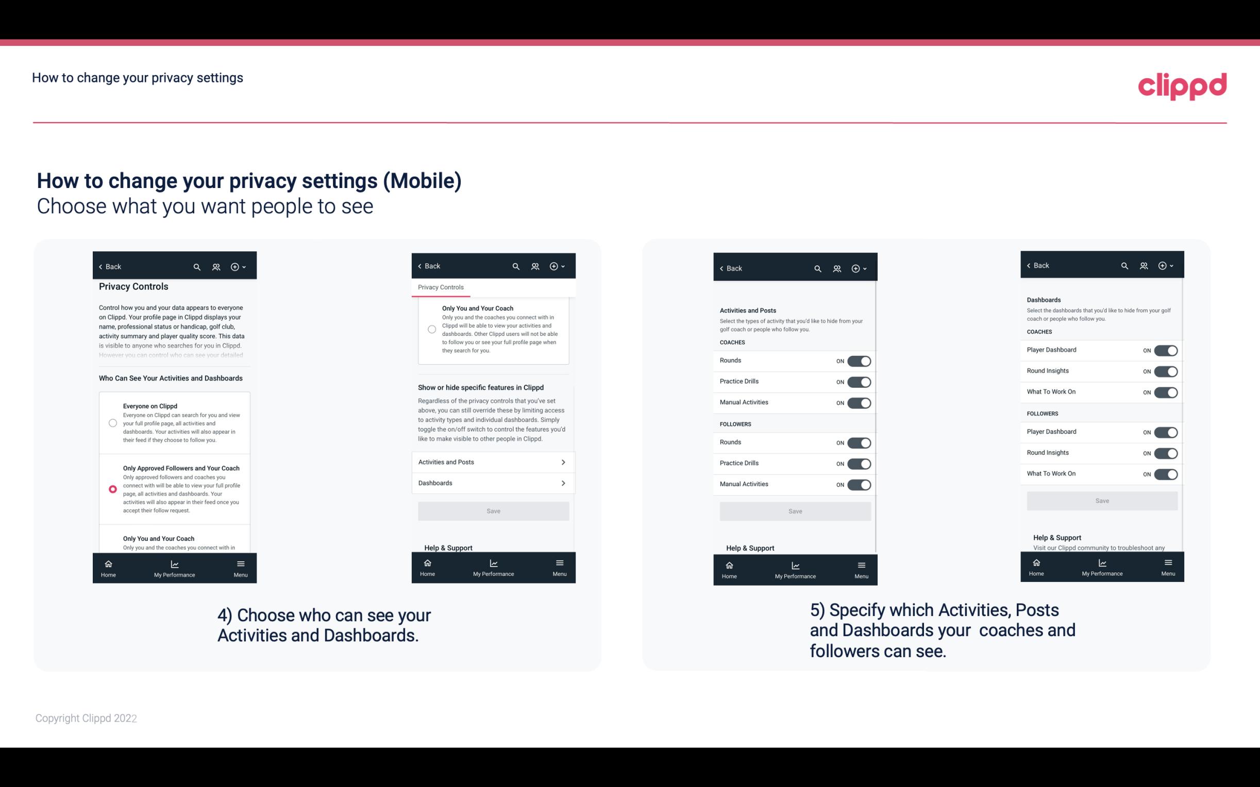Toggle Player Dashboard ON for Followers
The width and height of the screenshot is (1260, 787).
click(x=1165, y=432)
